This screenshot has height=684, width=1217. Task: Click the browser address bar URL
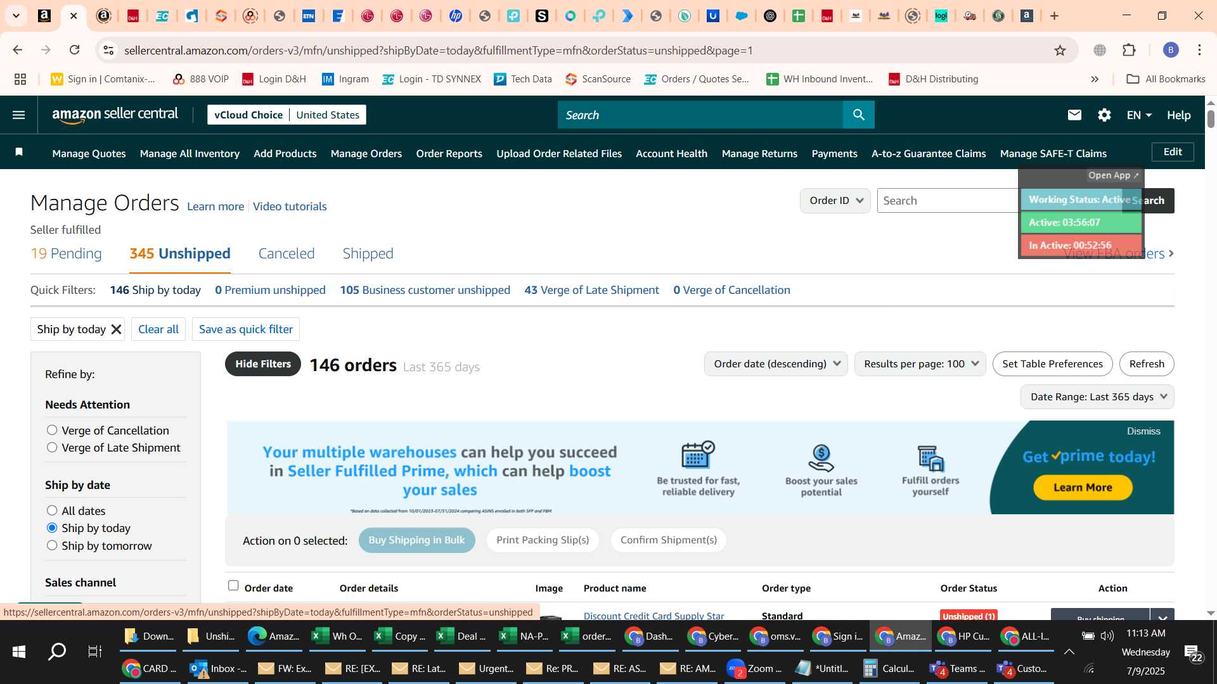(439, 50)
